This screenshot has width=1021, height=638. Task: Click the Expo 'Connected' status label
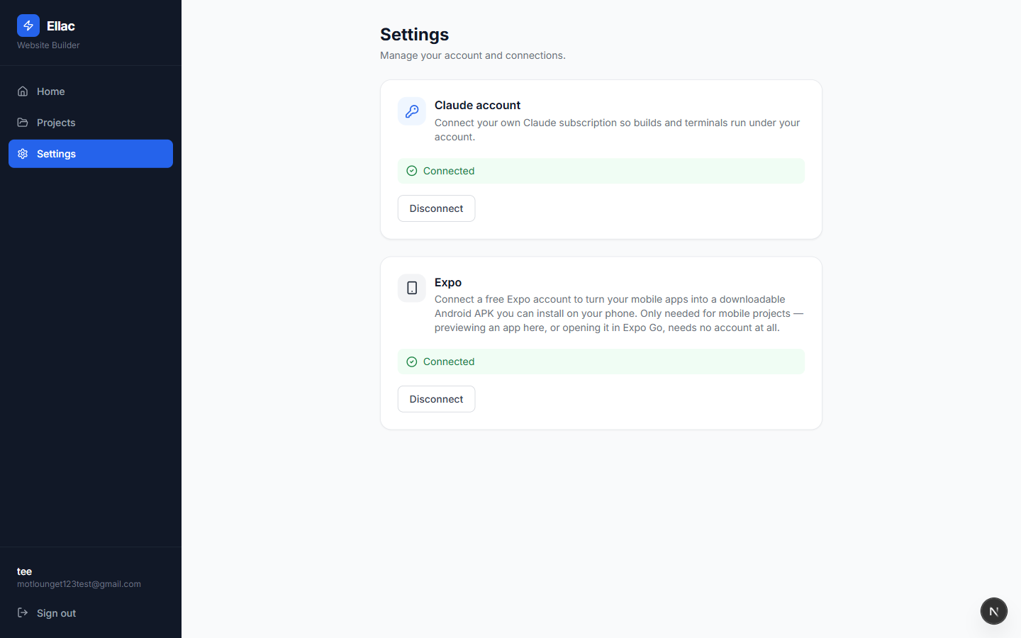point(449,362)
